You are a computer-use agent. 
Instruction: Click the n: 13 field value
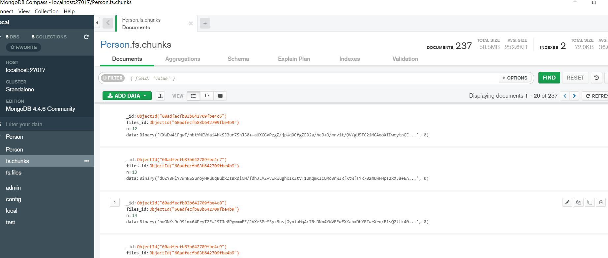[x=135, y=172]
